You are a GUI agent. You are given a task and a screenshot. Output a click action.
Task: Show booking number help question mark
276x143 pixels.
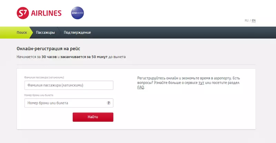(x=109, y=103)
